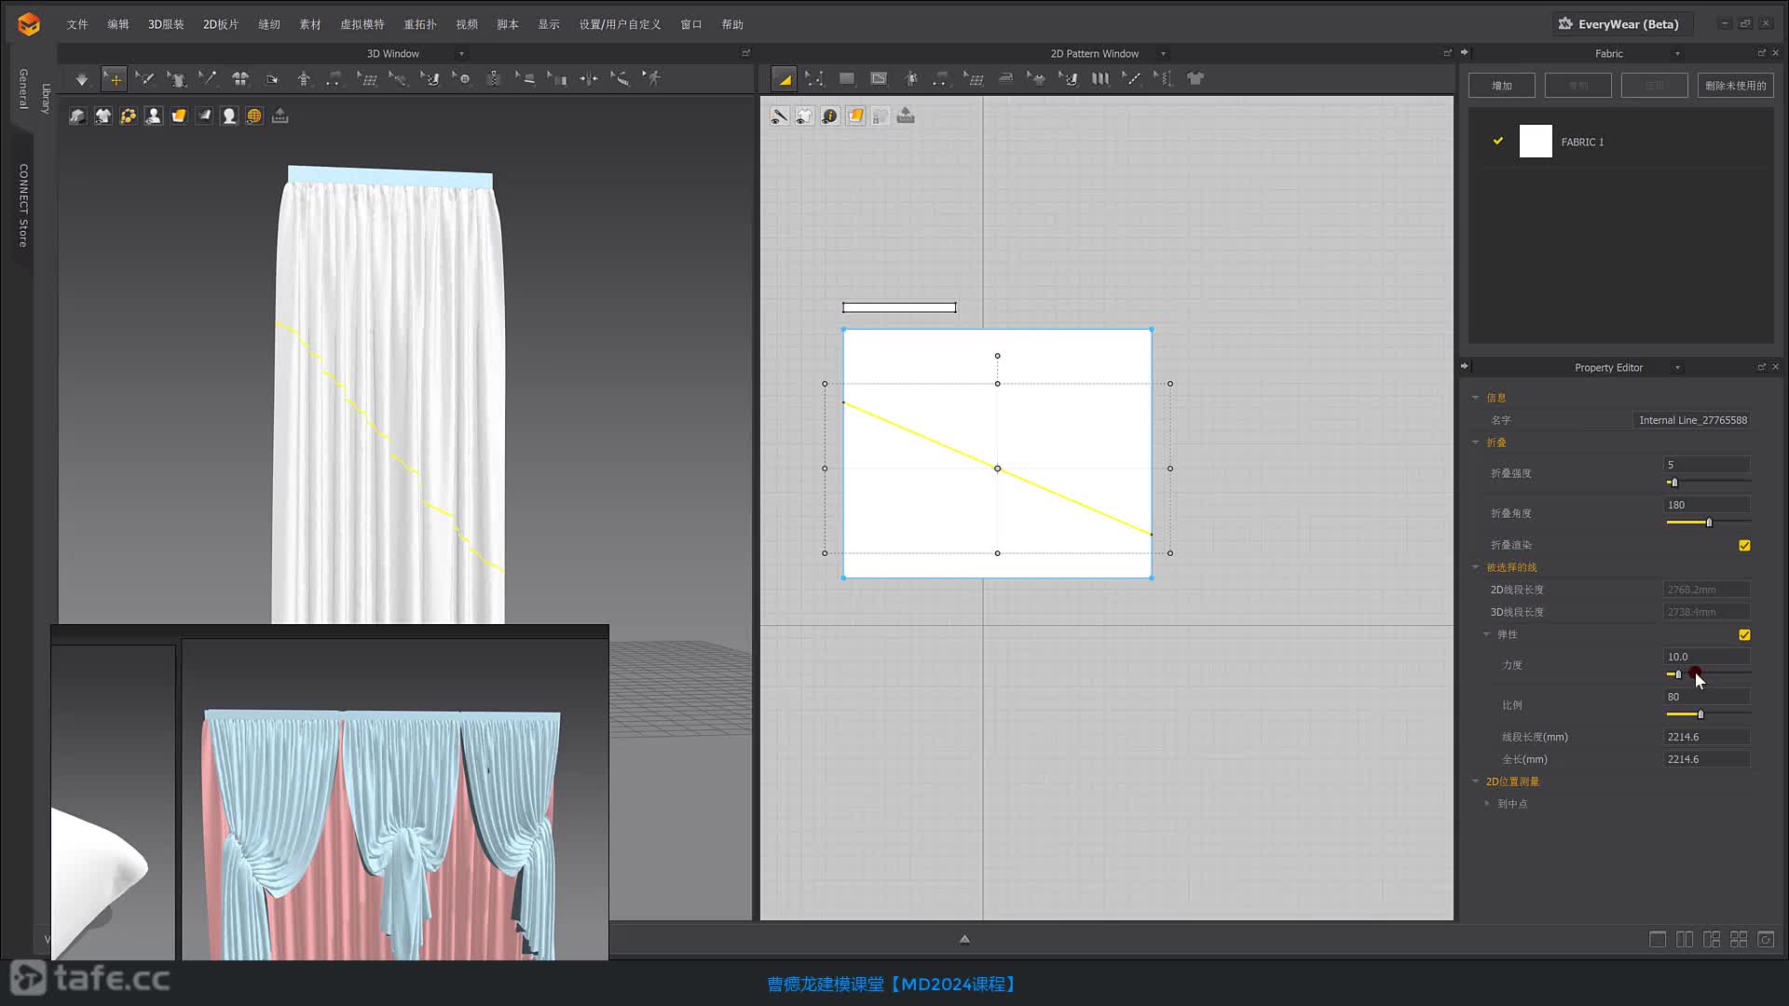Toggle the 折叠渲染 checkbox
Viewport: 1789px width, 1006px height.
1744,546
